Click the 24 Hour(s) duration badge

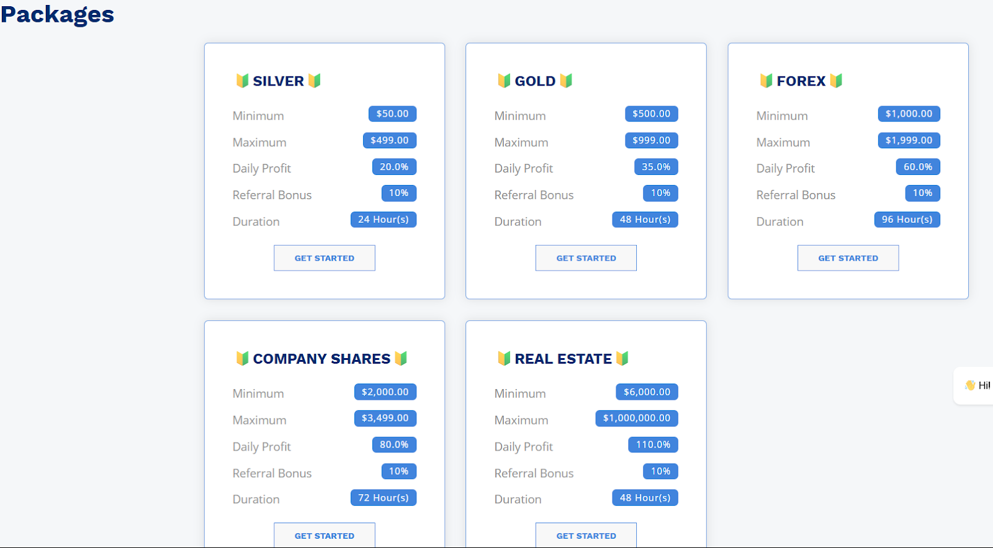[x=384, y=220]
